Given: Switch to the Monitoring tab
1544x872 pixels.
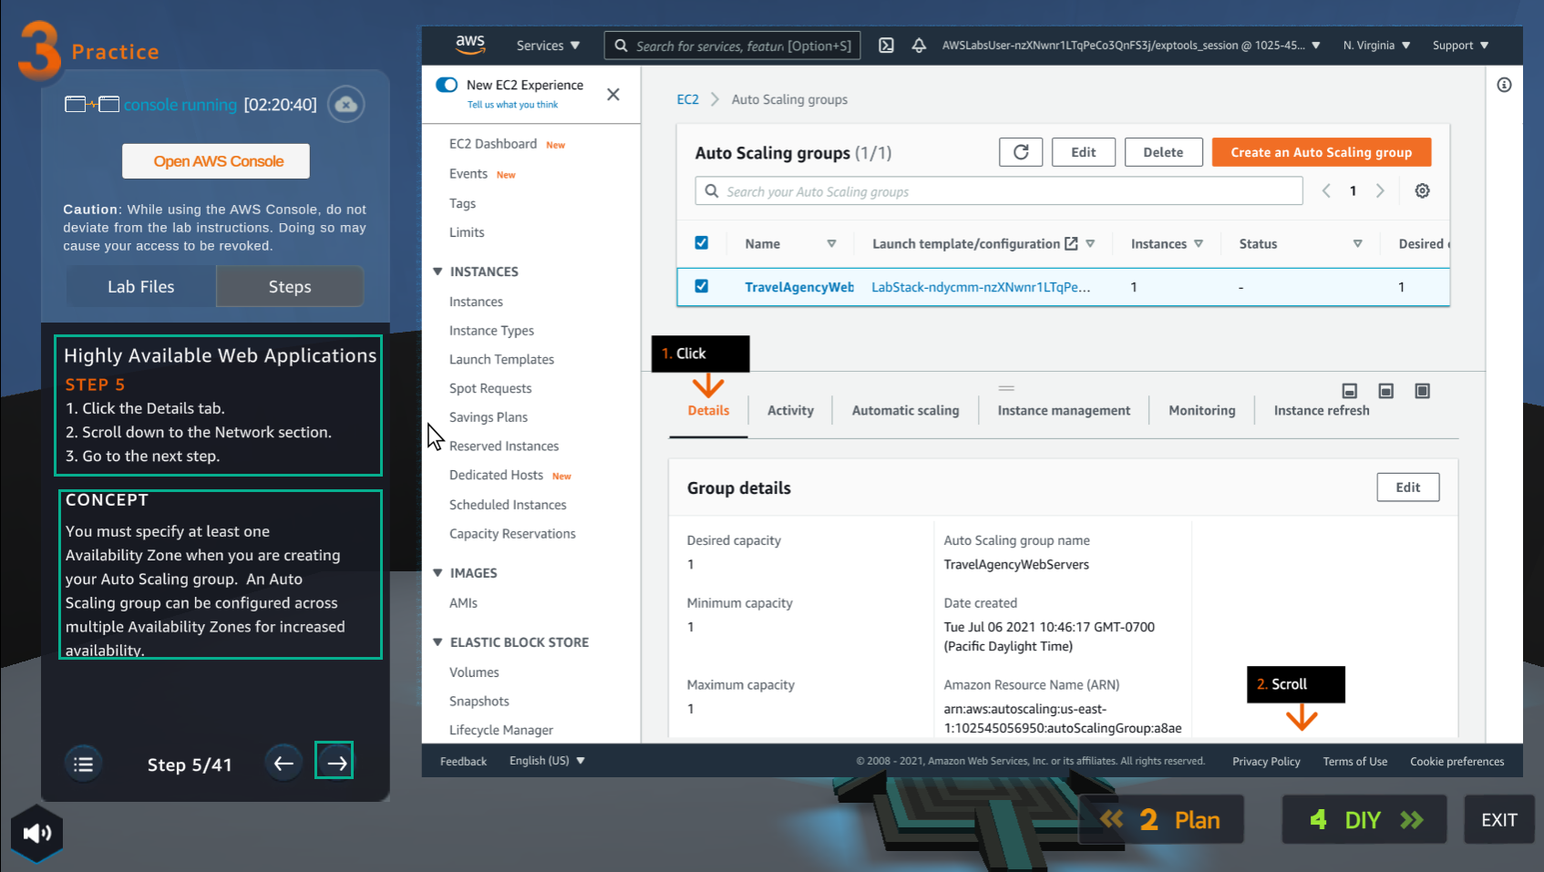Looking at the screenshot, I should [1202, 411].
